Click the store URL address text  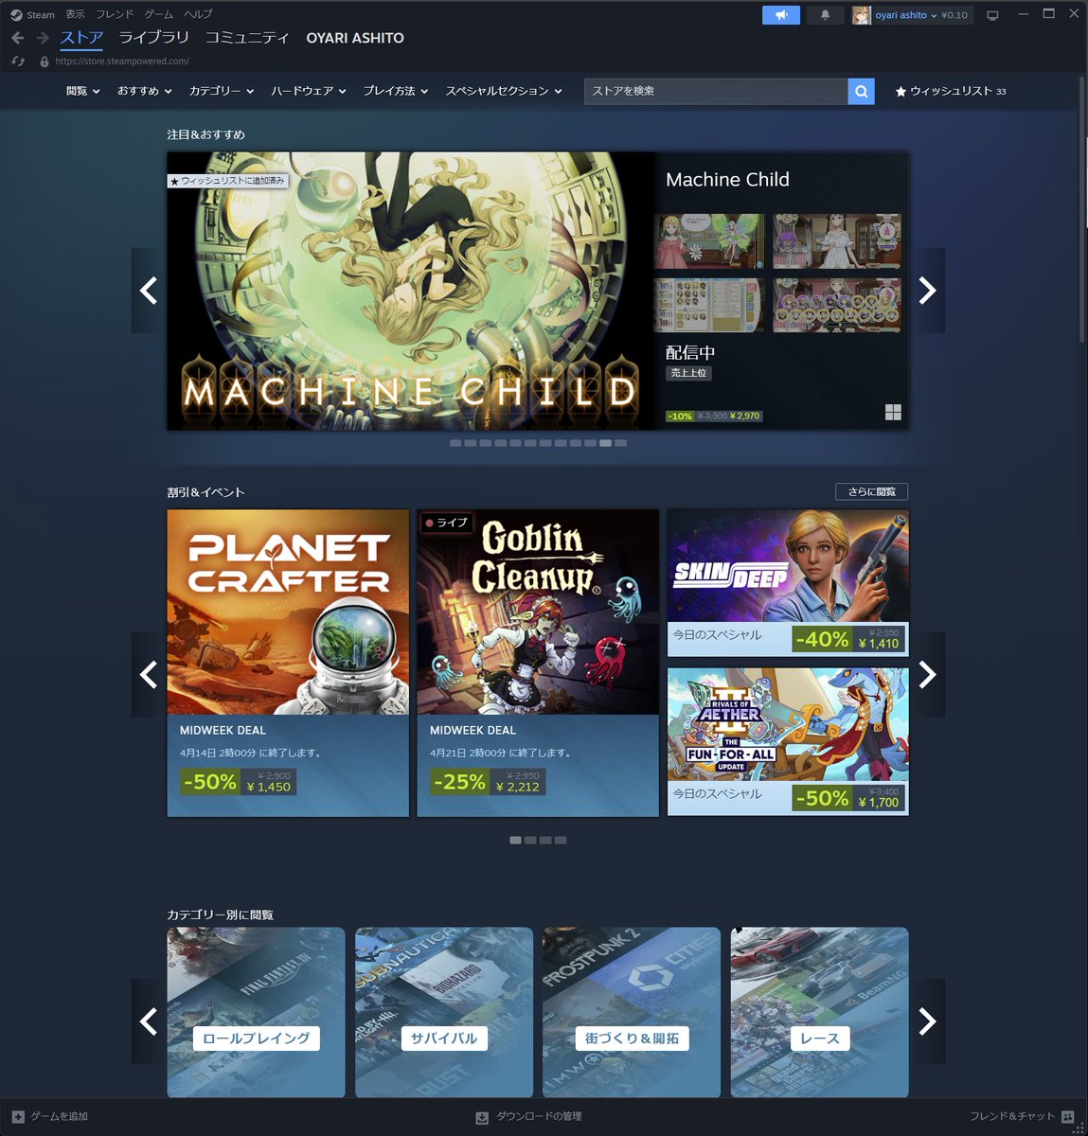pyautogui.click(x=122, y=61)
